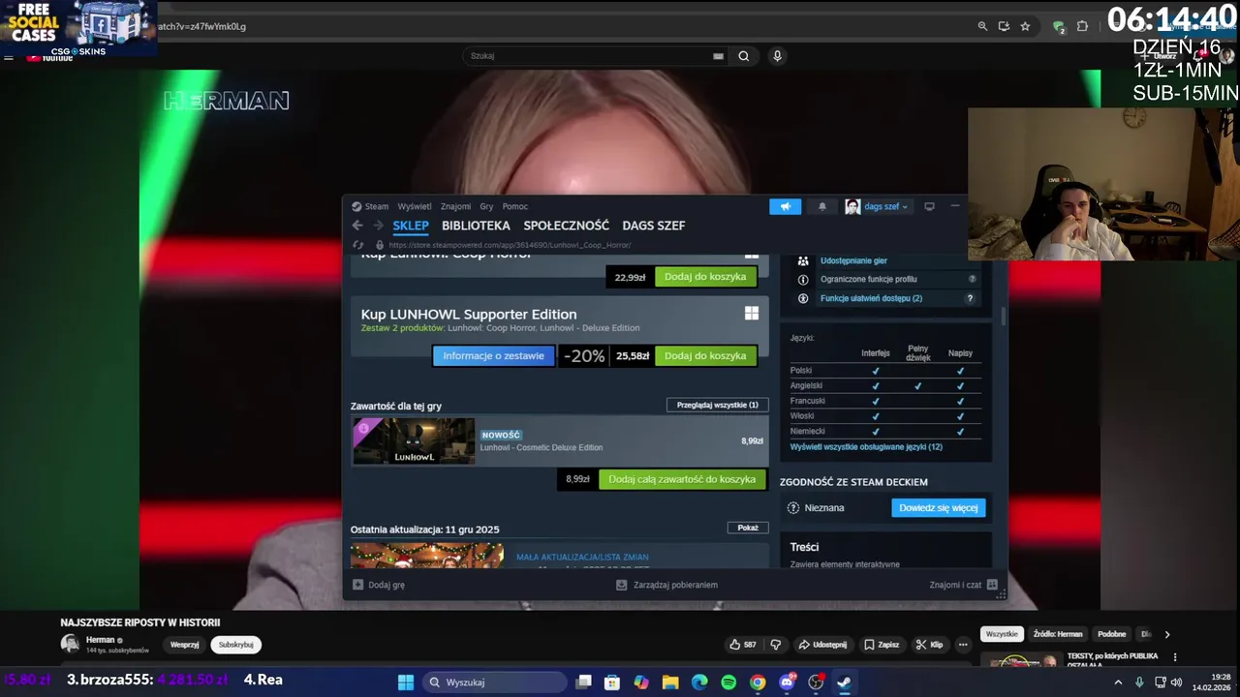
Task: Click the YouTube voice search microphone
Action: [x=777, y=56]
